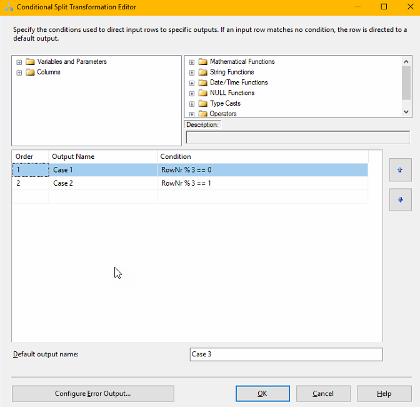Image resolution: width=420 pixels, height=407 pixels.
Task: Expand the Variables and Parameters node
Action: coord(19,62)
